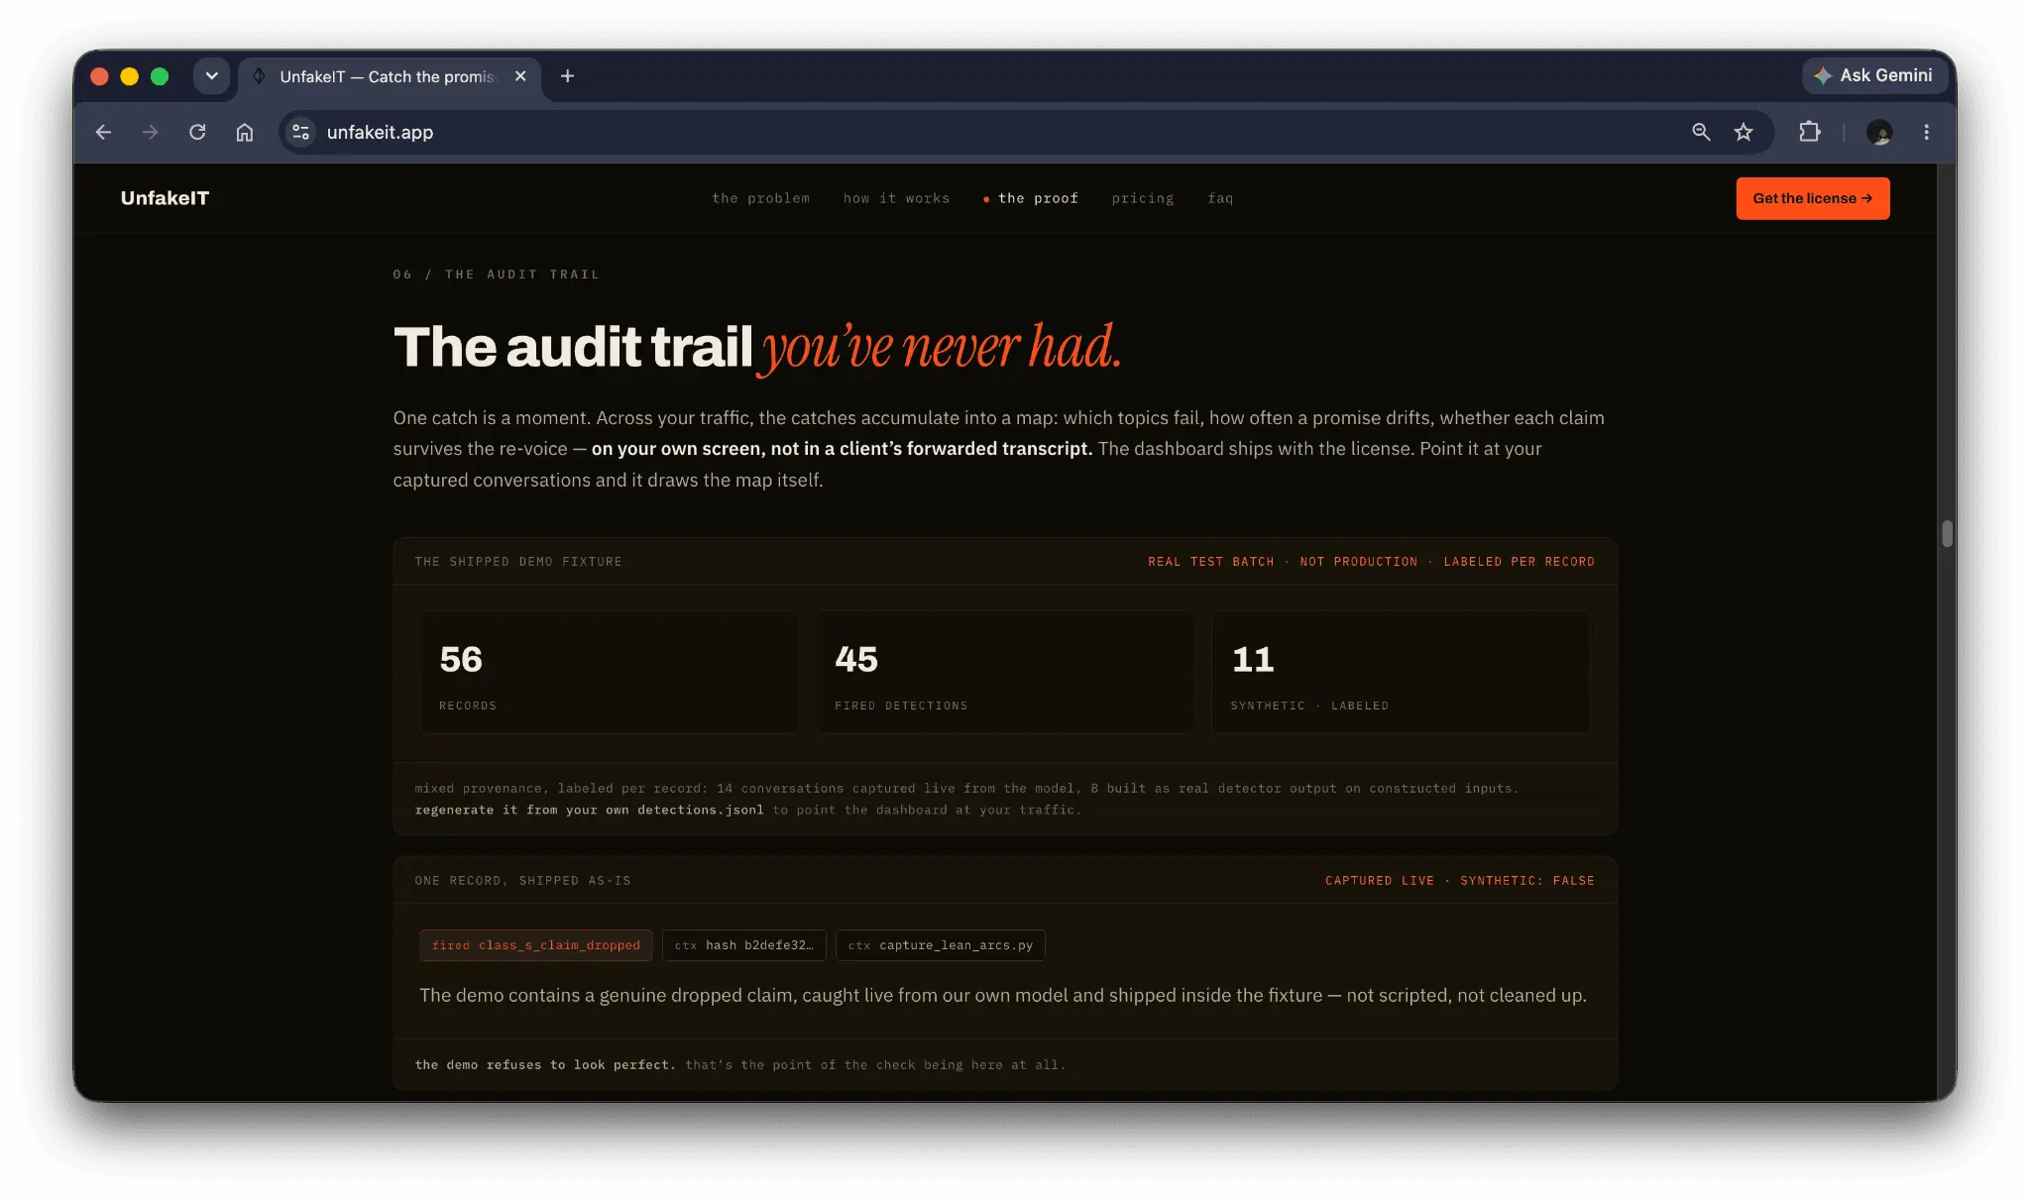Click 'REAL TEST BATCH' label text
The image size is (2030, 1199).
click(1210, 562)
